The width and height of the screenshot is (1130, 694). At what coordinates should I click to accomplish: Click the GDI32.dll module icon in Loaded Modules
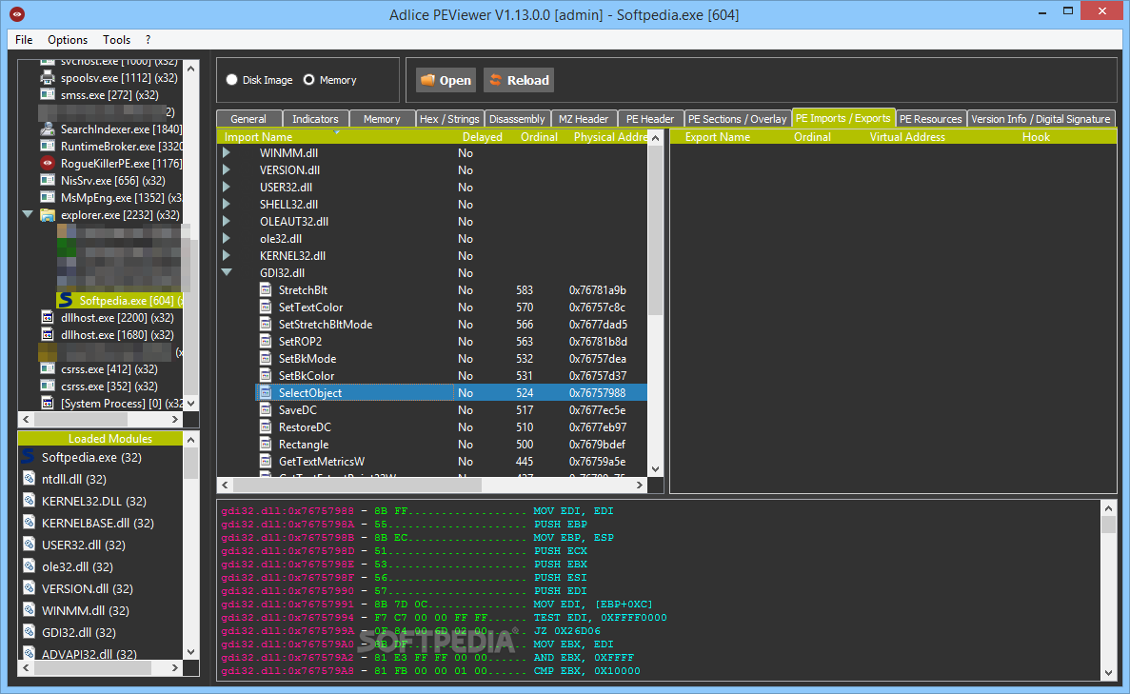point(29,632)
